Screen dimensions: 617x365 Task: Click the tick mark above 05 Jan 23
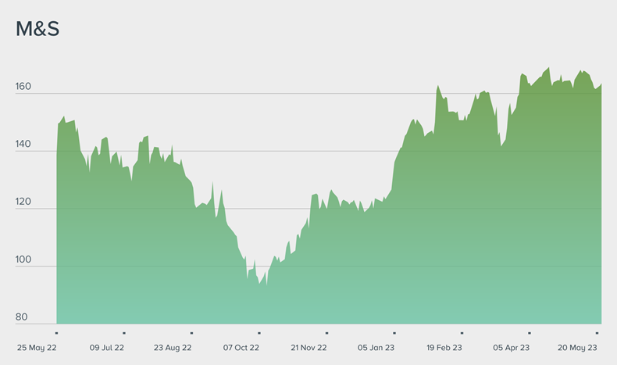coord(394,333)
